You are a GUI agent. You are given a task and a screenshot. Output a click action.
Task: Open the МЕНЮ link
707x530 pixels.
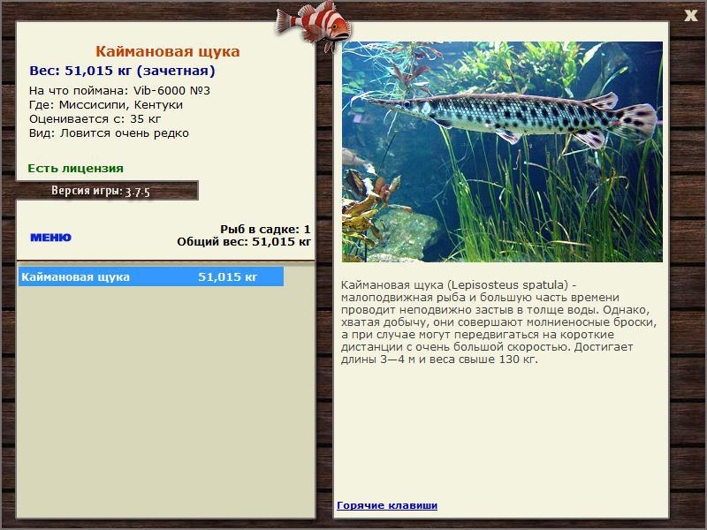pyautogui.click(x=50, y=238)
